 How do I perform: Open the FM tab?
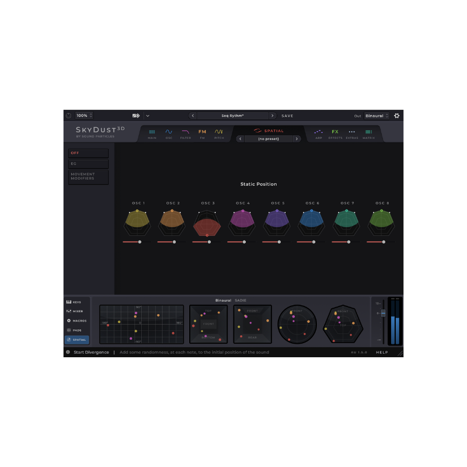pos(202,134)
